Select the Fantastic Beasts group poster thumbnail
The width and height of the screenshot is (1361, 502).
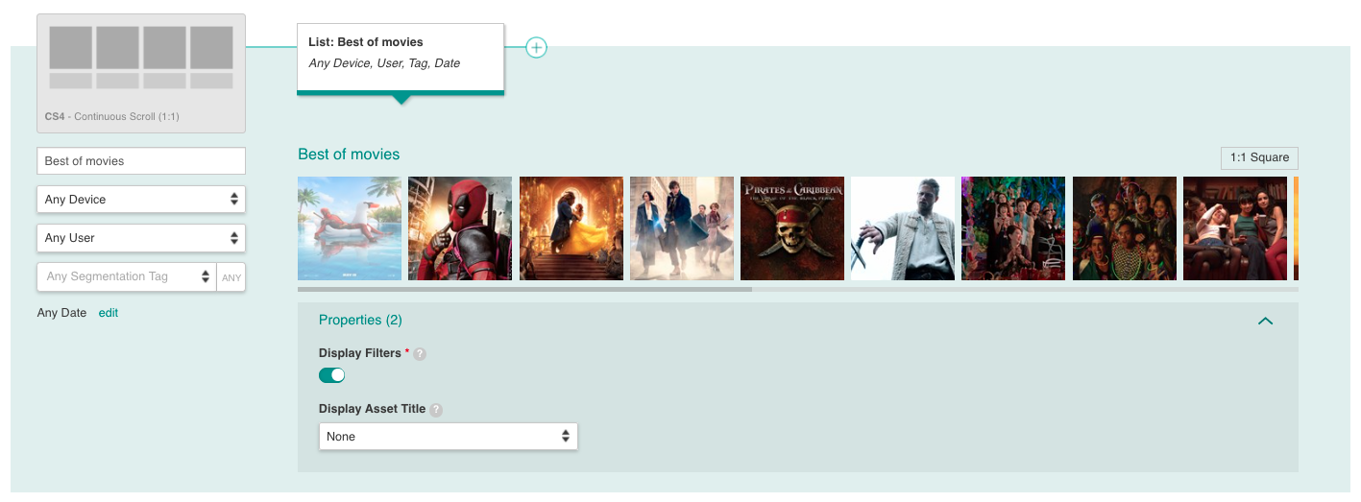(x=682, y=228)
